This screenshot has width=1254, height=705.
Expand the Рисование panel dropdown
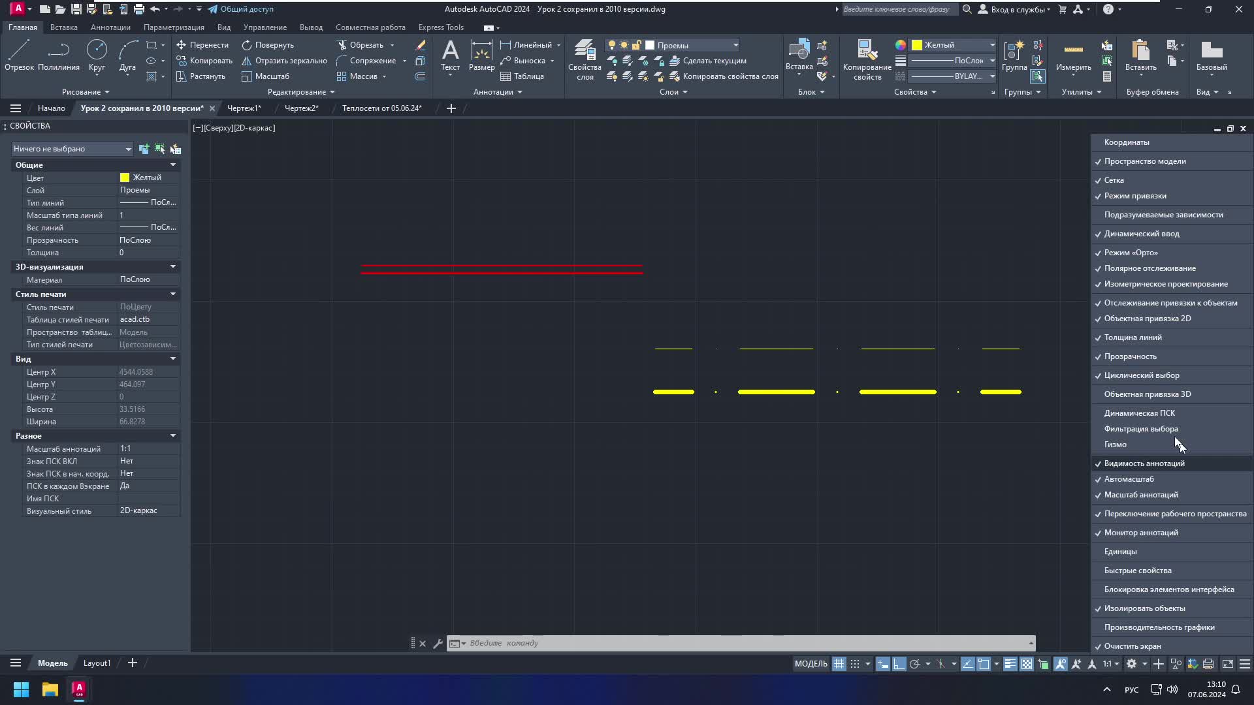tap(86, 92)
